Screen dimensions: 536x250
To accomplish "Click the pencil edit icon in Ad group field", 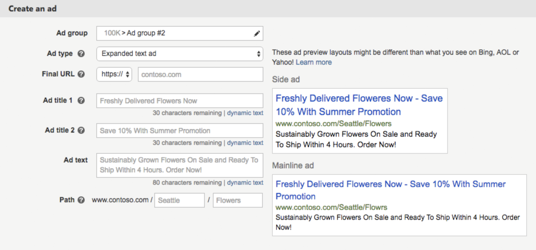I will click(257, 34).
